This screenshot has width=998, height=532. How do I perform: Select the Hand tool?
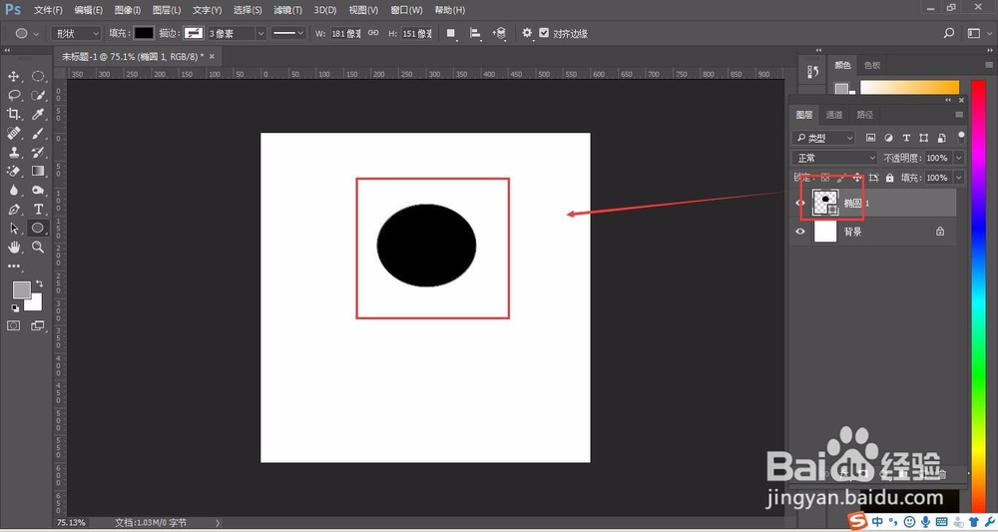[x=13, y=247]
